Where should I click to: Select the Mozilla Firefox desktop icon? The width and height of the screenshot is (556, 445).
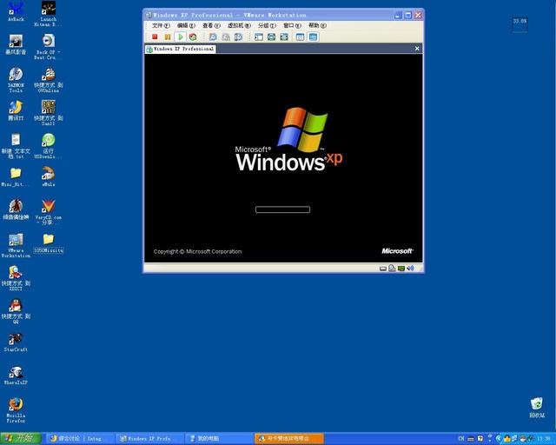[16, 410]
